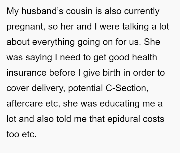Select the word "costs" in the text

[x=154, y=119]
